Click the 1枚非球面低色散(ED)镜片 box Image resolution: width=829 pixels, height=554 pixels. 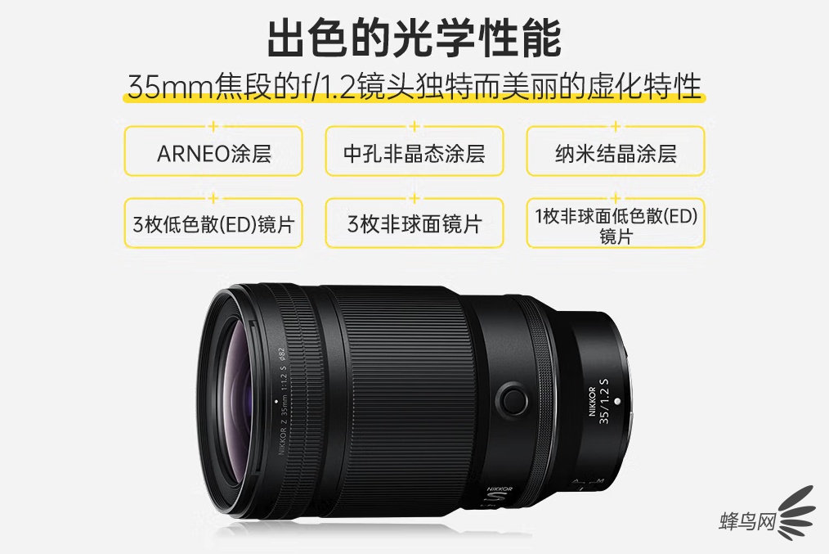pos(616,223)
